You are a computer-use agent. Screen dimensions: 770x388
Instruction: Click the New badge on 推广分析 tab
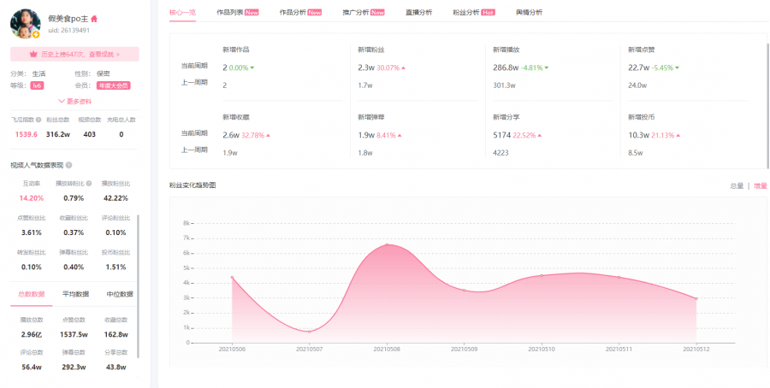(x=377, y=13)
